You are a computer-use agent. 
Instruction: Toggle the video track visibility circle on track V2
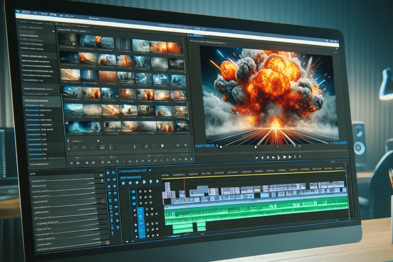(140, 197)
